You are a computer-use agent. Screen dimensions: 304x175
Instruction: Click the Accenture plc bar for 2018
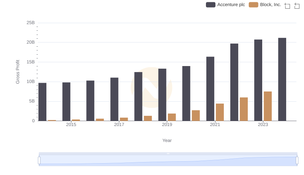[138, 96]
